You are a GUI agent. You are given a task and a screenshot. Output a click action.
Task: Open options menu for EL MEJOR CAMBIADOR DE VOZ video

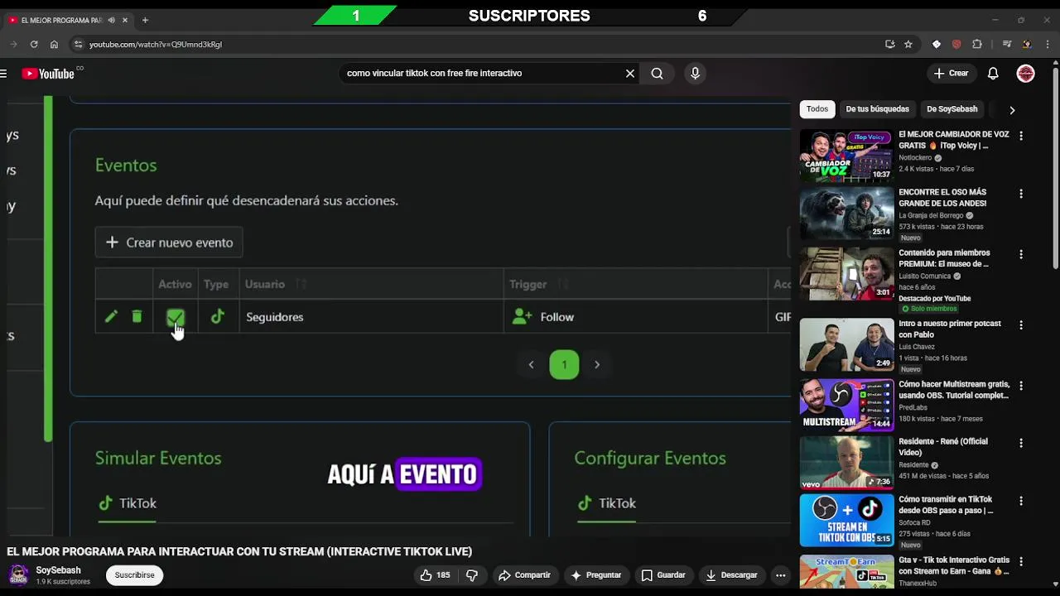[x=1021, y=136]
